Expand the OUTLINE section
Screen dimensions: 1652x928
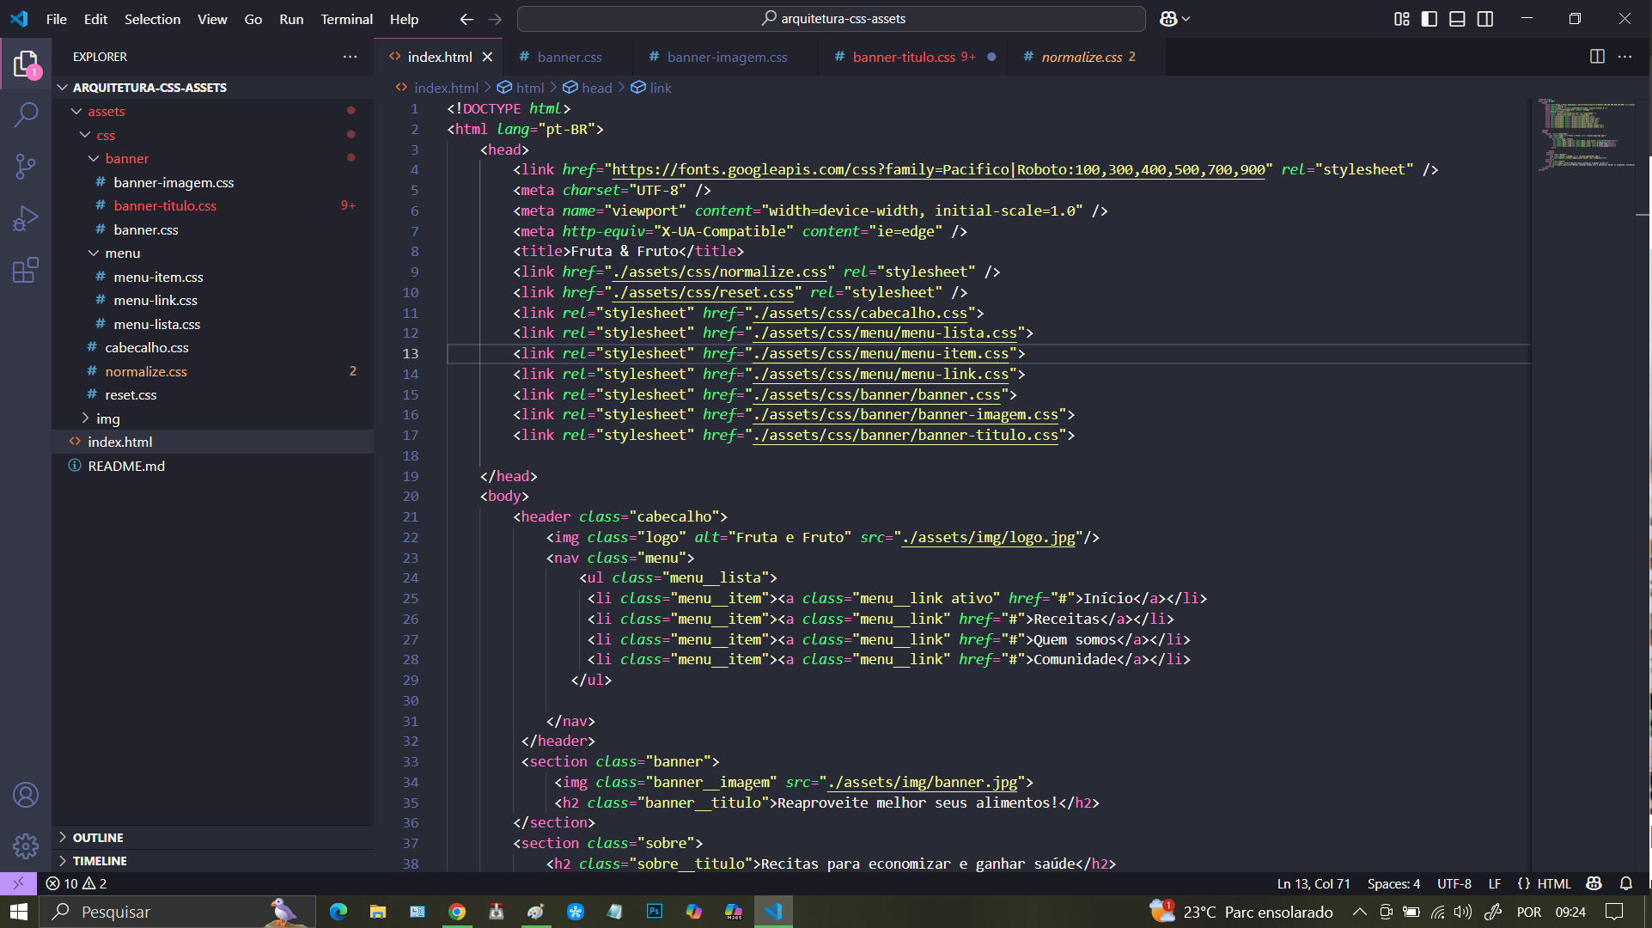(x=212, y=838)
